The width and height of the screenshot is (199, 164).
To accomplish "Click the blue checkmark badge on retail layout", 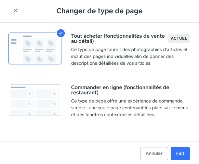I will (x=60, y=33).
